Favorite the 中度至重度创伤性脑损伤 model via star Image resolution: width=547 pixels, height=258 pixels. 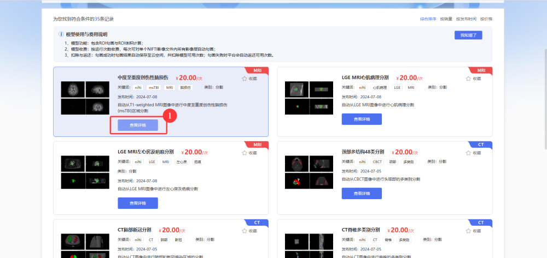click(x=244, y=79)
